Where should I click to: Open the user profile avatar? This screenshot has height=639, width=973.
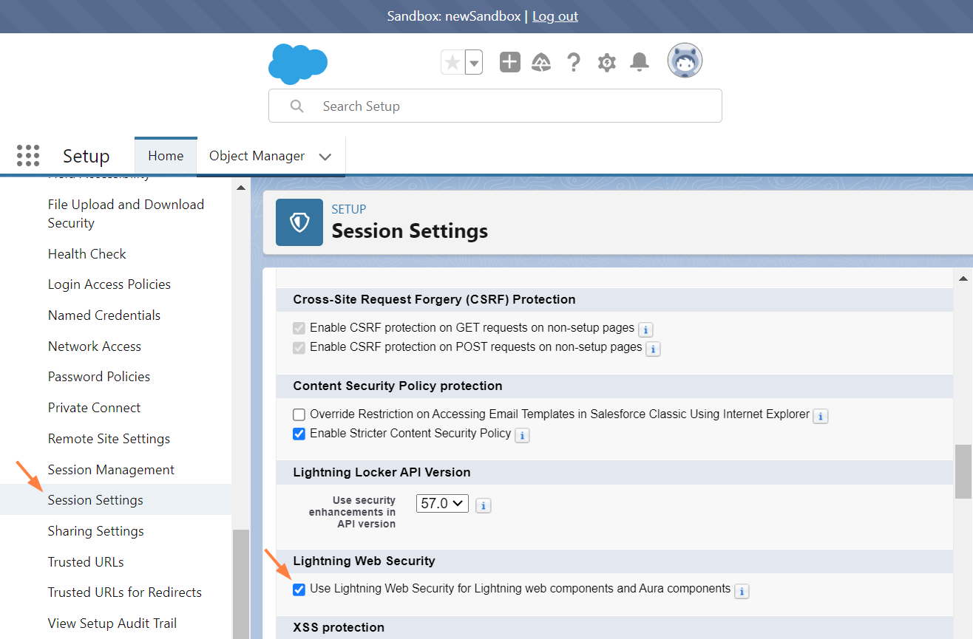coord(685,61)
